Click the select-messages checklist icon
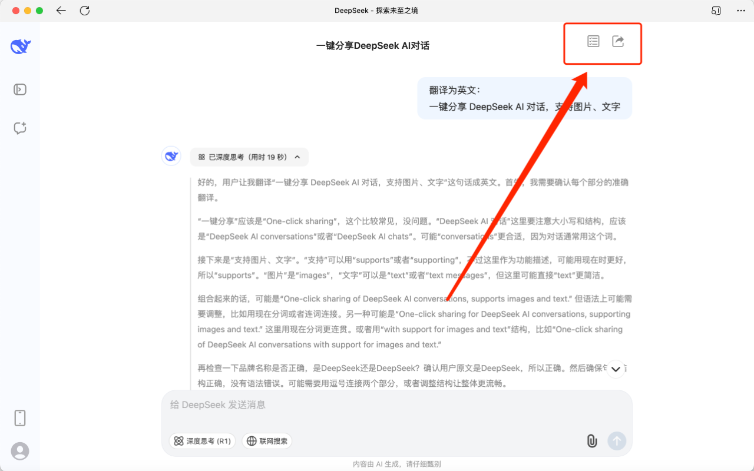This screenshot has width=754, height=471. click(x=593, y=41)
